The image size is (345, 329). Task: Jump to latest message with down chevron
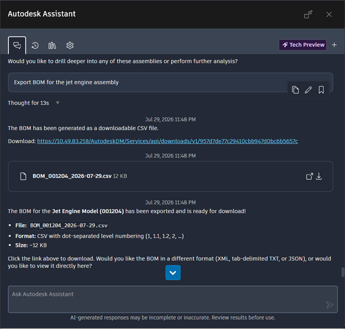pos(173,273)
